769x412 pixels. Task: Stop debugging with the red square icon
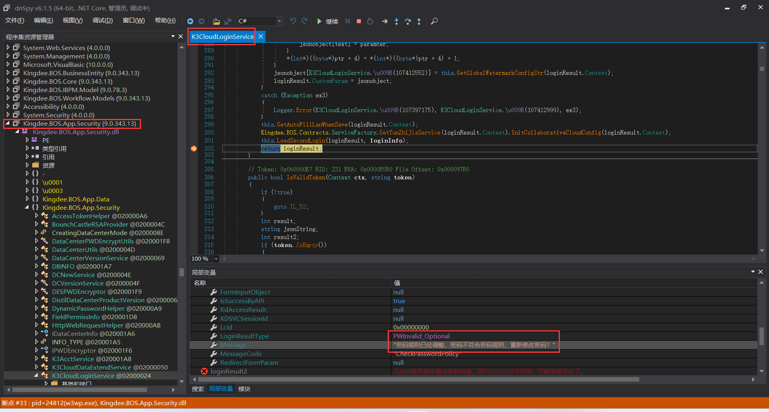click(x=359, y=21)
